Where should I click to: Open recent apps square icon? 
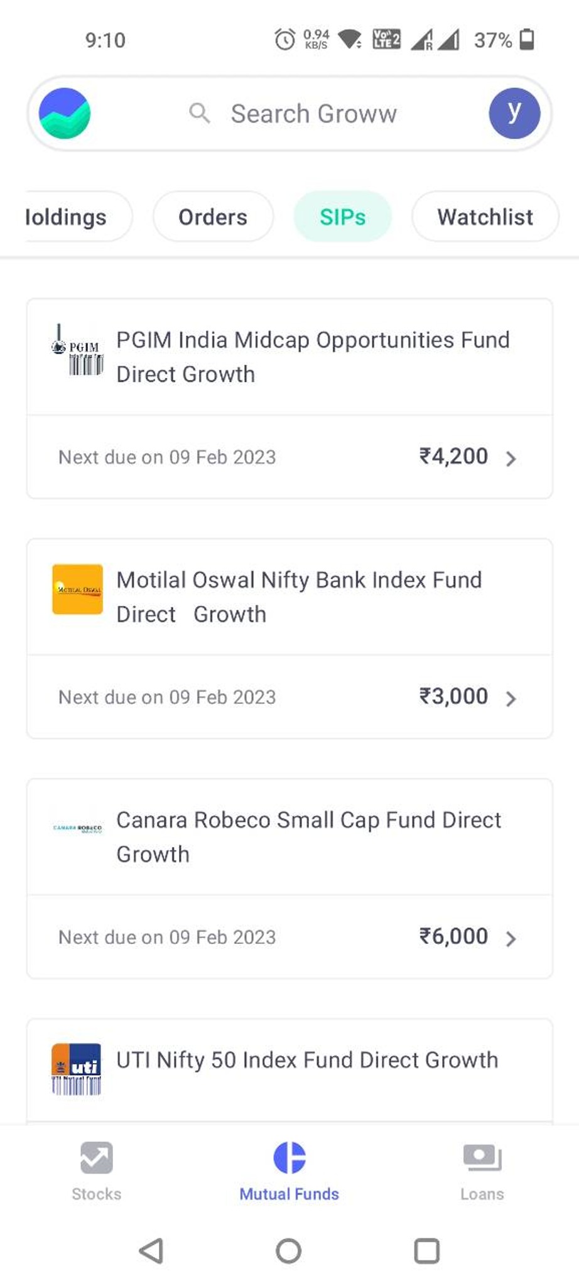(427, 1251)
